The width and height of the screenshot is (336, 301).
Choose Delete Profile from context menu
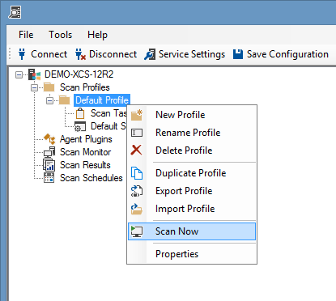tap(192, 150)
